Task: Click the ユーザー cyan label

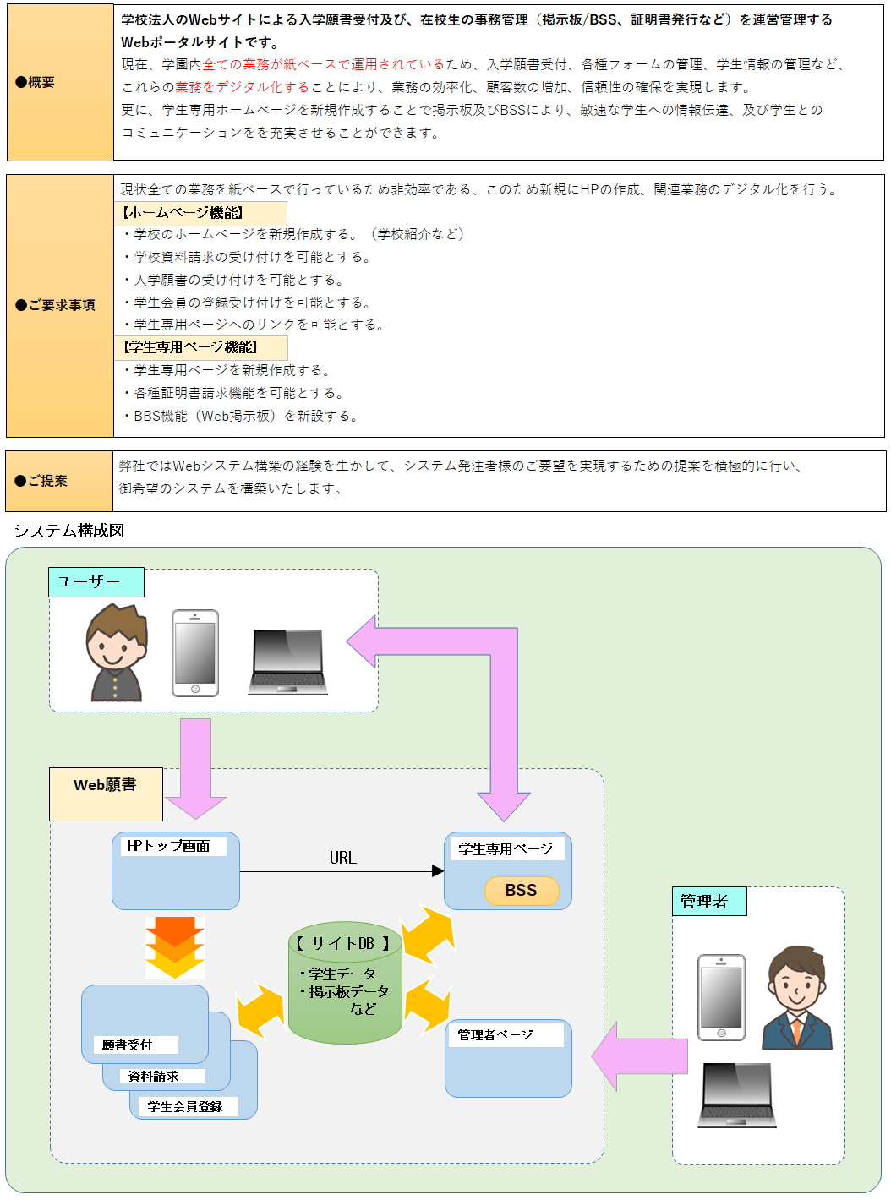Action: [96, 582]
